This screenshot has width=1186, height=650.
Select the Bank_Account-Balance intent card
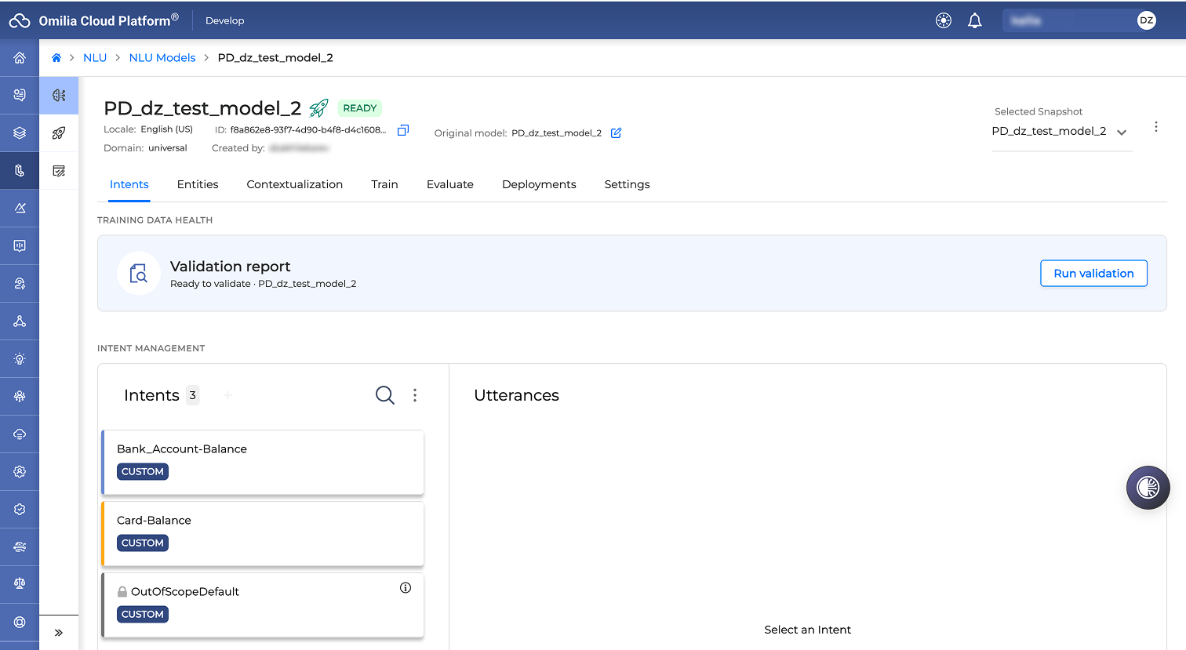(x=263, y=463)
